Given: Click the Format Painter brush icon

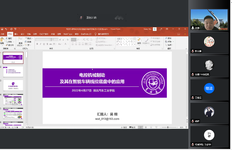Looking at the screenshot, I should pyautogui.click(x=8, y=45).
